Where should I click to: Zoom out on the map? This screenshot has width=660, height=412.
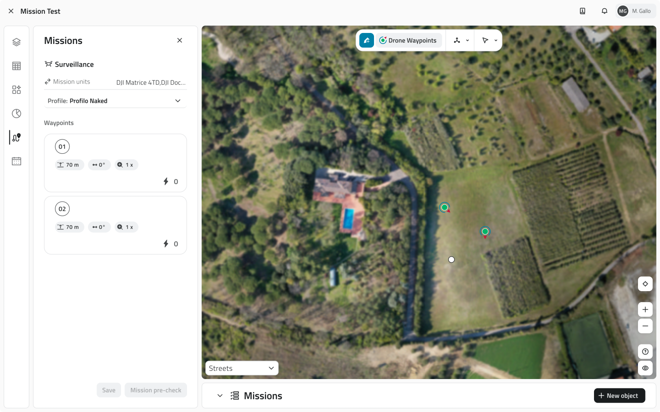[645, 326]
